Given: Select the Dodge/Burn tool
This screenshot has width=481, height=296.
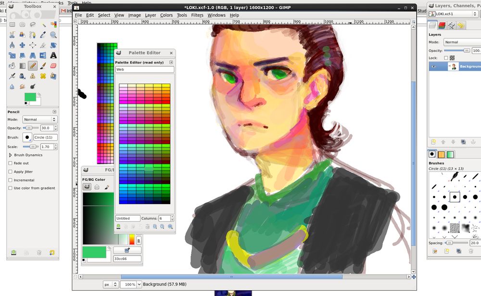Looking at the screenshot, I should (x=33, y=86).
